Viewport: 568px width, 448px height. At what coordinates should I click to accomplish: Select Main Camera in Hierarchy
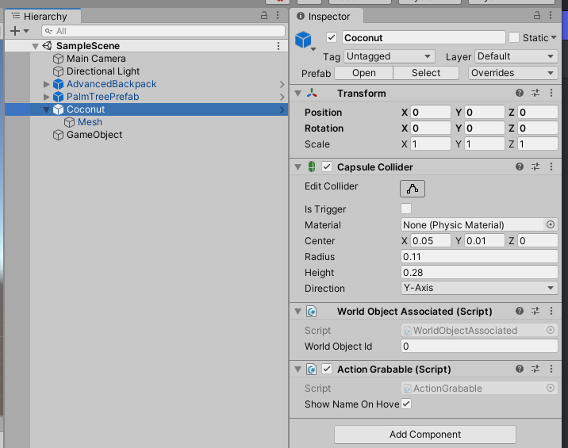96,59
